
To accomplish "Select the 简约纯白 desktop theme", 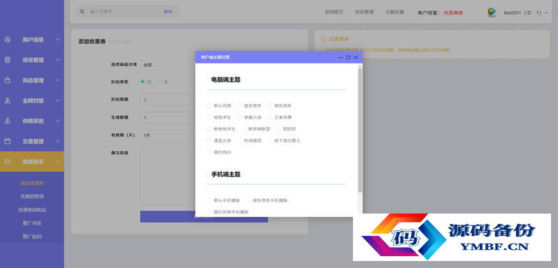I will 209,152.
